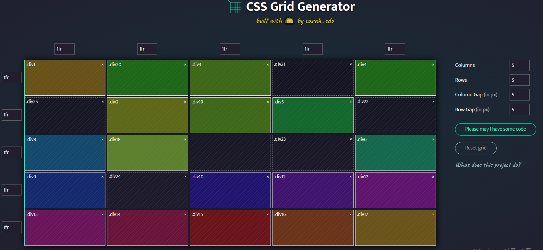Click the Reset grid button

point(476,148)
